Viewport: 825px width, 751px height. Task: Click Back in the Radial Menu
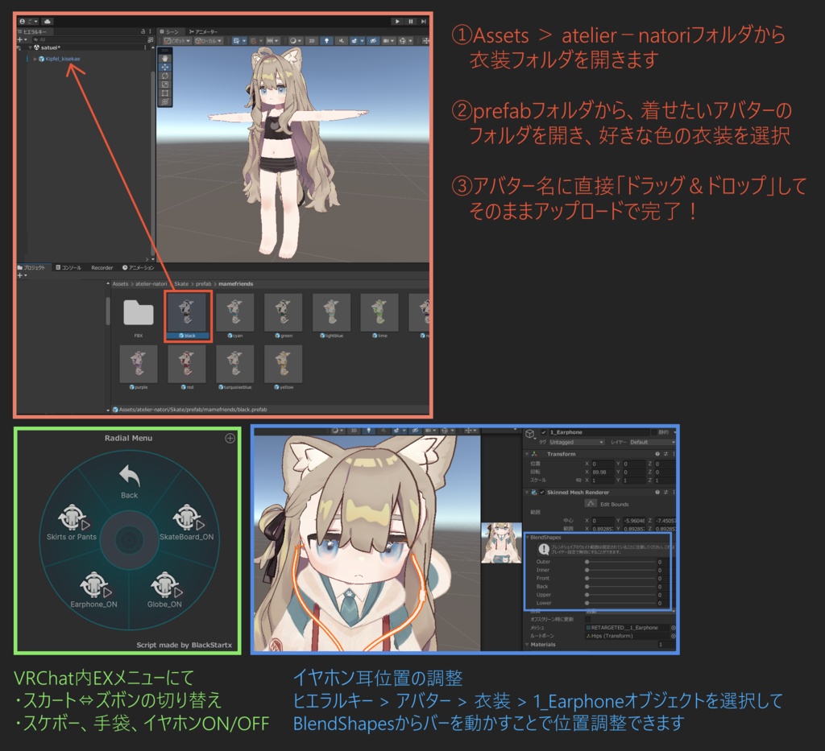coord(130,481)
